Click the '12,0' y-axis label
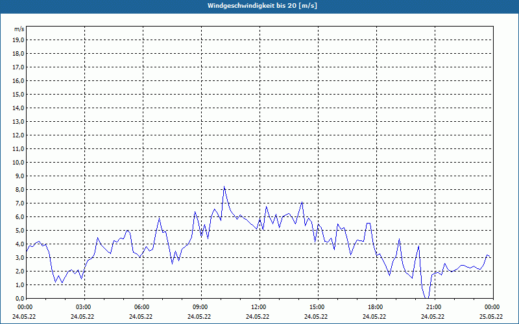Viewport: 519px width, 324px height. click(18, 135)
